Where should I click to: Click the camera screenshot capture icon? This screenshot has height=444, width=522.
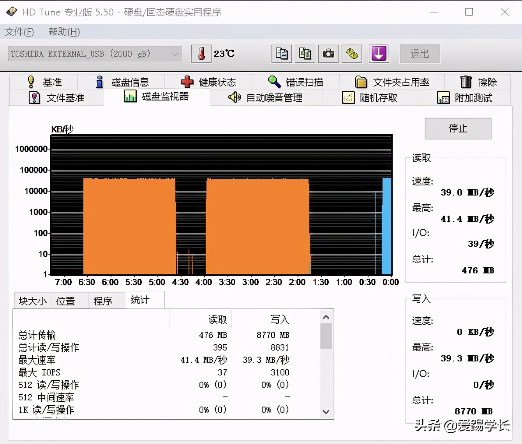pos(328,54)
